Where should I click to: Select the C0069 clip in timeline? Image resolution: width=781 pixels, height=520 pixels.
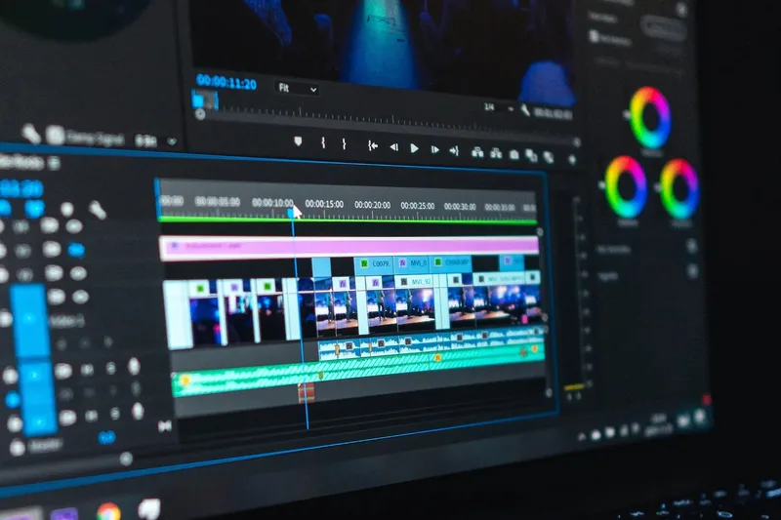click(451, 262)
